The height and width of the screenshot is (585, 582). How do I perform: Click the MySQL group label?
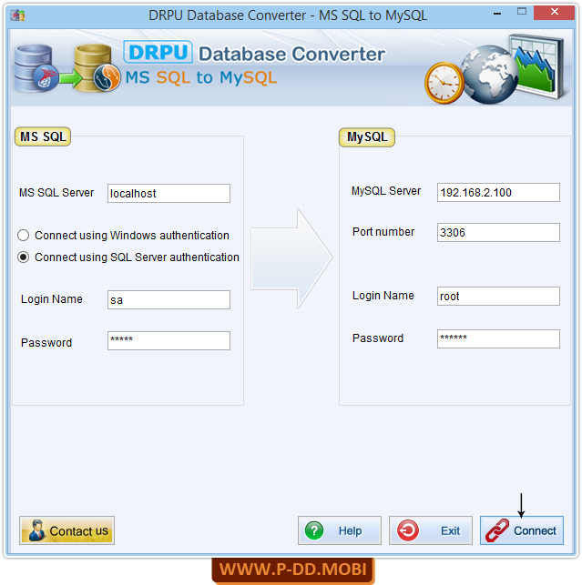(x=367, y=136)
